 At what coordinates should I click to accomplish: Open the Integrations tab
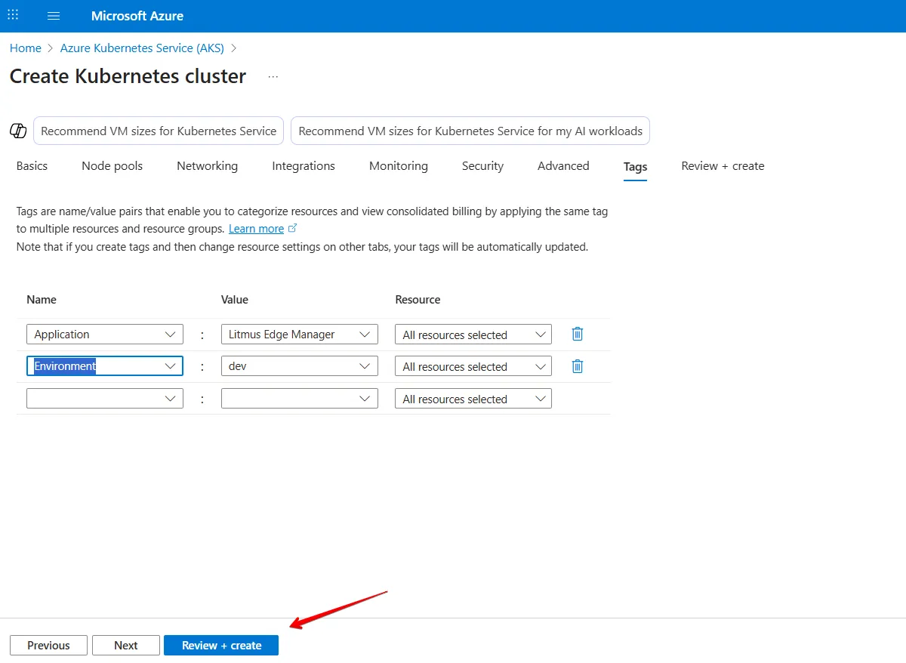[x=304, y=166]
